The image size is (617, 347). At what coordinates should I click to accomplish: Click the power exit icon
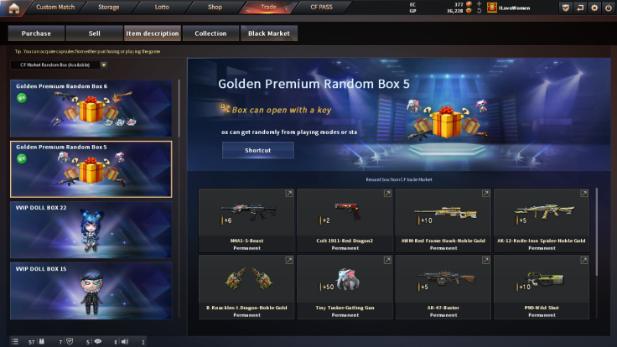(x=609, y=8)
